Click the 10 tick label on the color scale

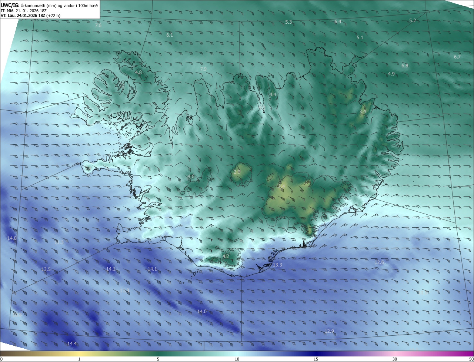point(237,359)
